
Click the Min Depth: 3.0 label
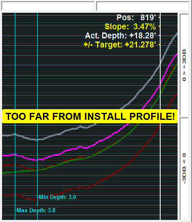57,197
